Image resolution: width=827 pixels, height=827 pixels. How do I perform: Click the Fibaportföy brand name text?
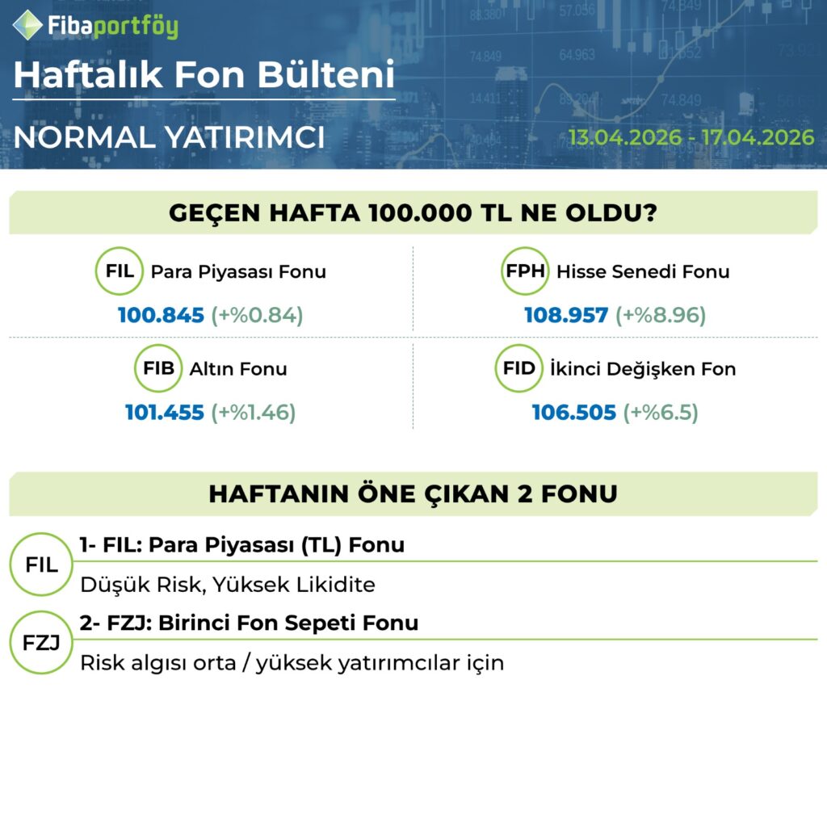coord(113,26)
